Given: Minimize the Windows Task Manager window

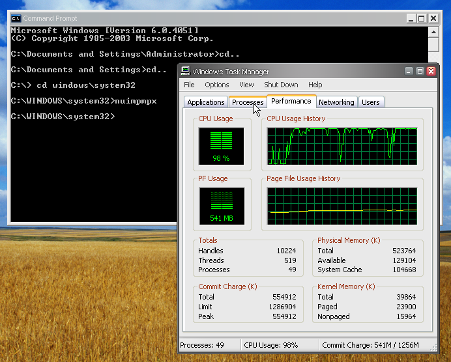Looking at the screenshot, I should click(409, 71).
